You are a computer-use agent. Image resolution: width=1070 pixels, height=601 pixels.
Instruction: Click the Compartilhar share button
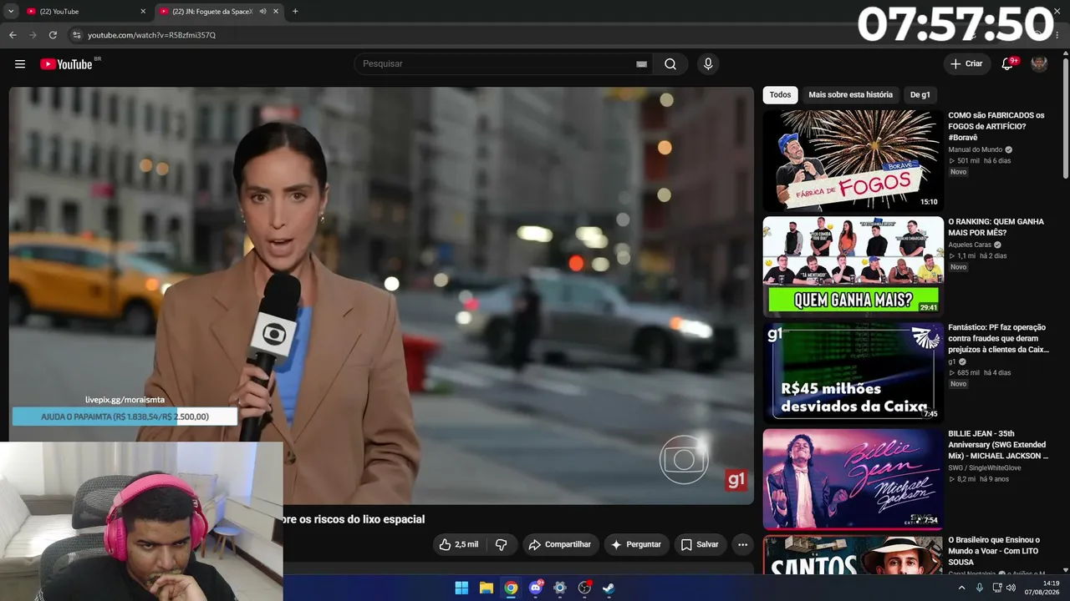coord(559,544)
